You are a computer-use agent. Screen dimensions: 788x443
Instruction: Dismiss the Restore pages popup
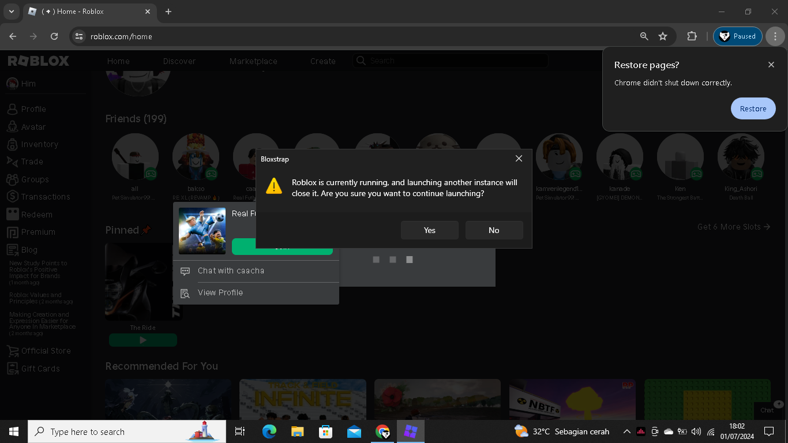point(771,65)
